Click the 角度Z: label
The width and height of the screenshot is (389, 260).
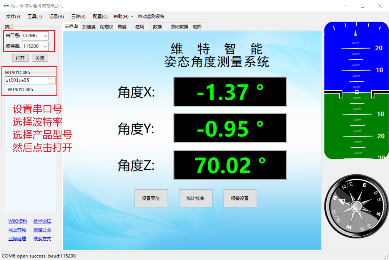pos(136,166)
